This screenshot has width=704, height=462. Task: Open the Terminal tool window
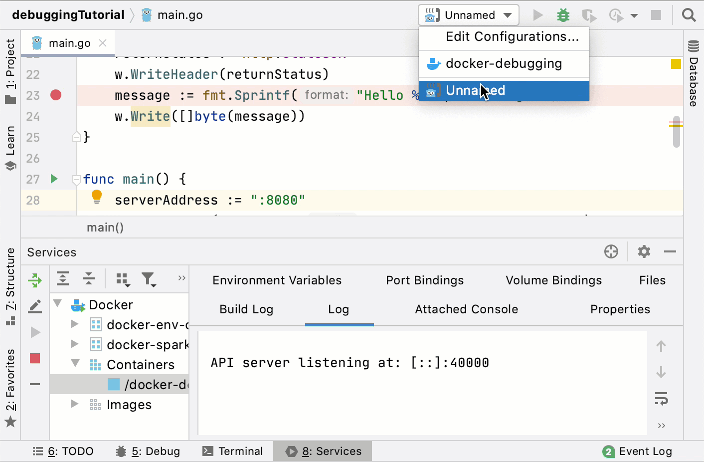click(x=233, y=451)
